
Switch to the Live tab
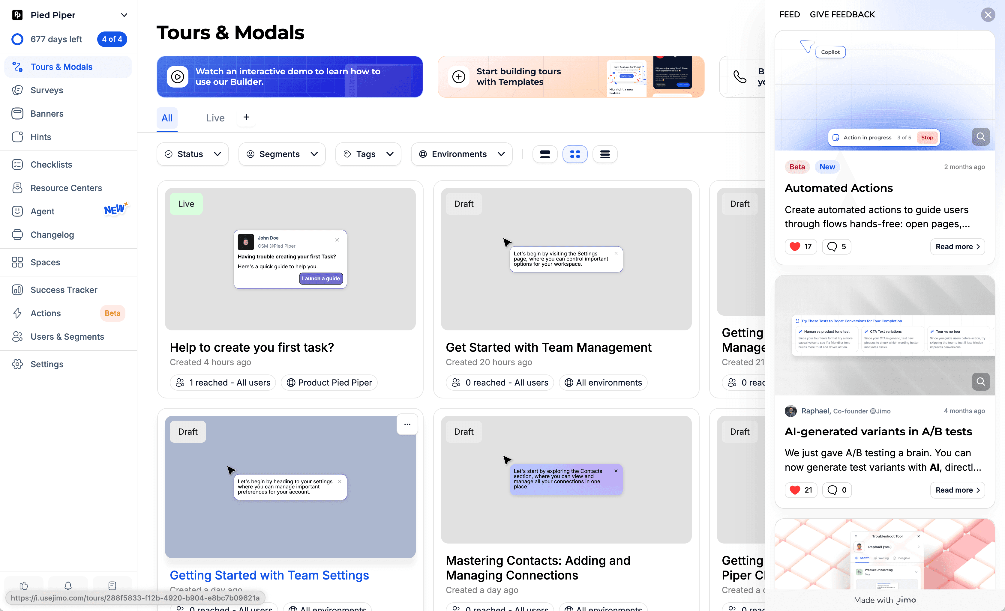tap(215, 118)
